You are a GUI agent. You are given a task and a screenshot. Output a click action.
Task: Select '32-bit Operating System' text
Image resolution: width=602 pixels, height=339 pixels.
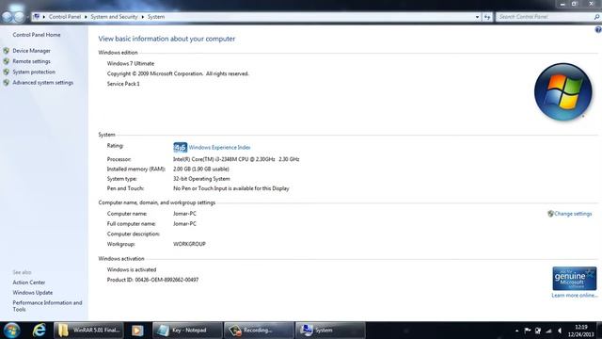coord(201,179)
